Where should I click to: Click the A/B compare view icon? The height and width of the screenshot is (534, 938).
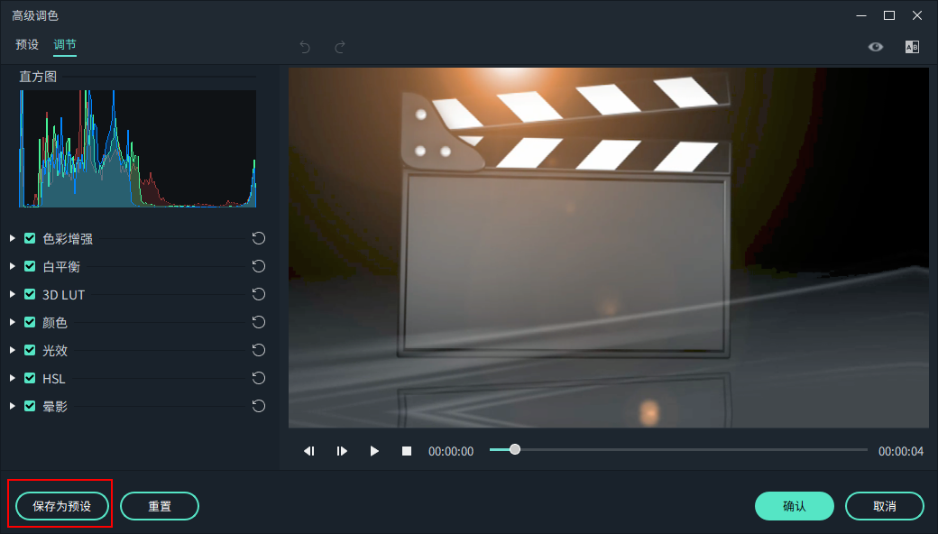[x=912, y=47]
